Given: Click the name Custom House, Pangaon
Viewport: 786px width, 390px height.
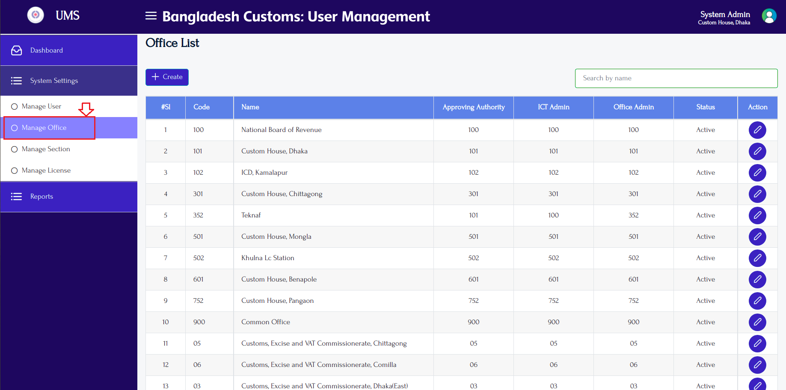Looking at the screenshot, I should (x=278, y=301).
